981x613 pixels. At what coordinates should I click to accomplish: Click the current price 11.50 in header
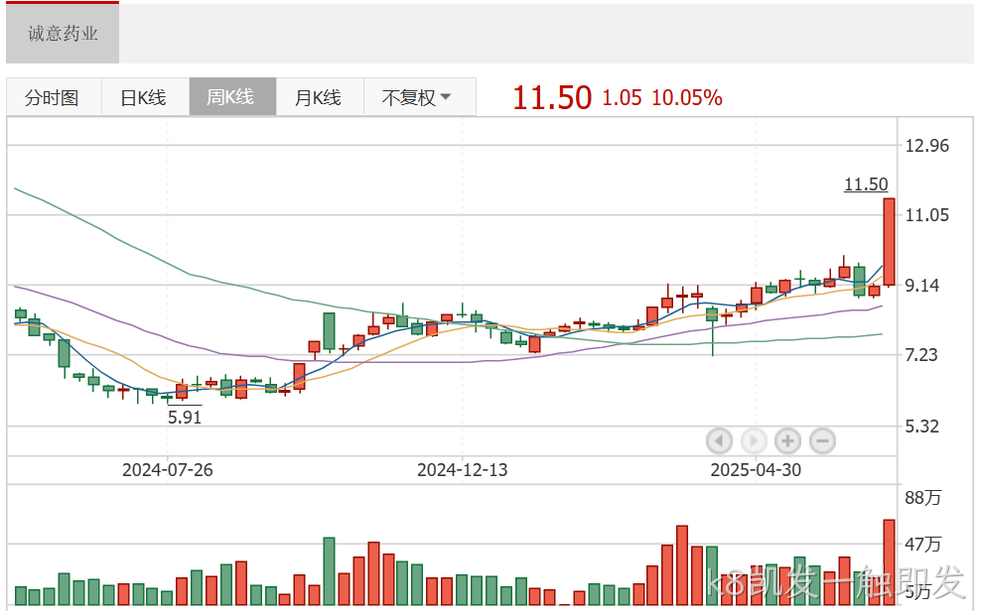pos(552,98)
